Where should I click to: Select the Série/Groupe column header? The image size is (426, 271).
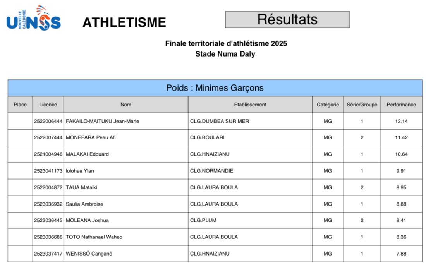coord(362,105)
